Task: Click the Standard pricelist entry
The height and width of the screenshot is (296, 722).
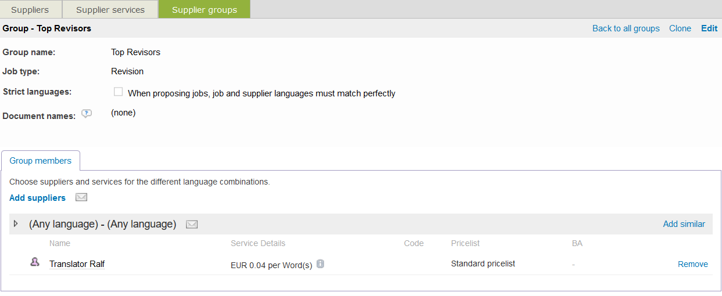Action: (482, 263)
